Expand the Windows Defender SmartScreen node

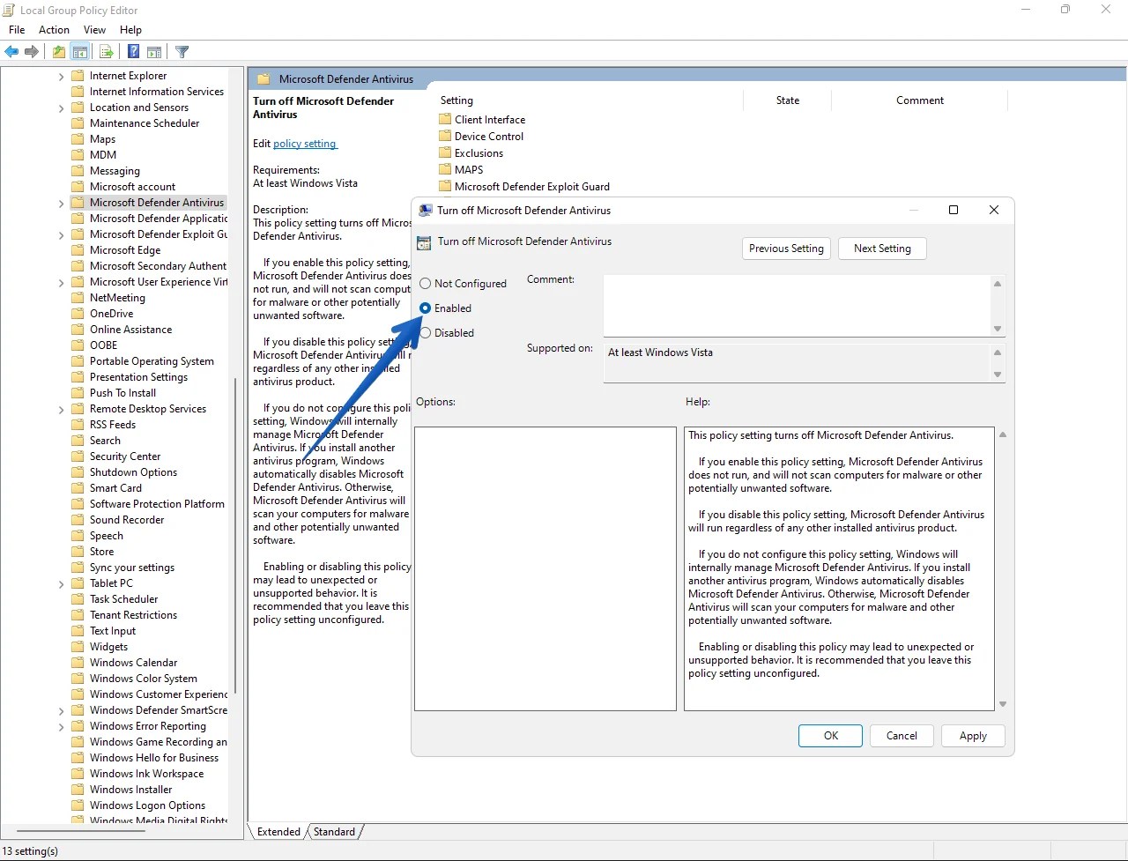[60, 709]
